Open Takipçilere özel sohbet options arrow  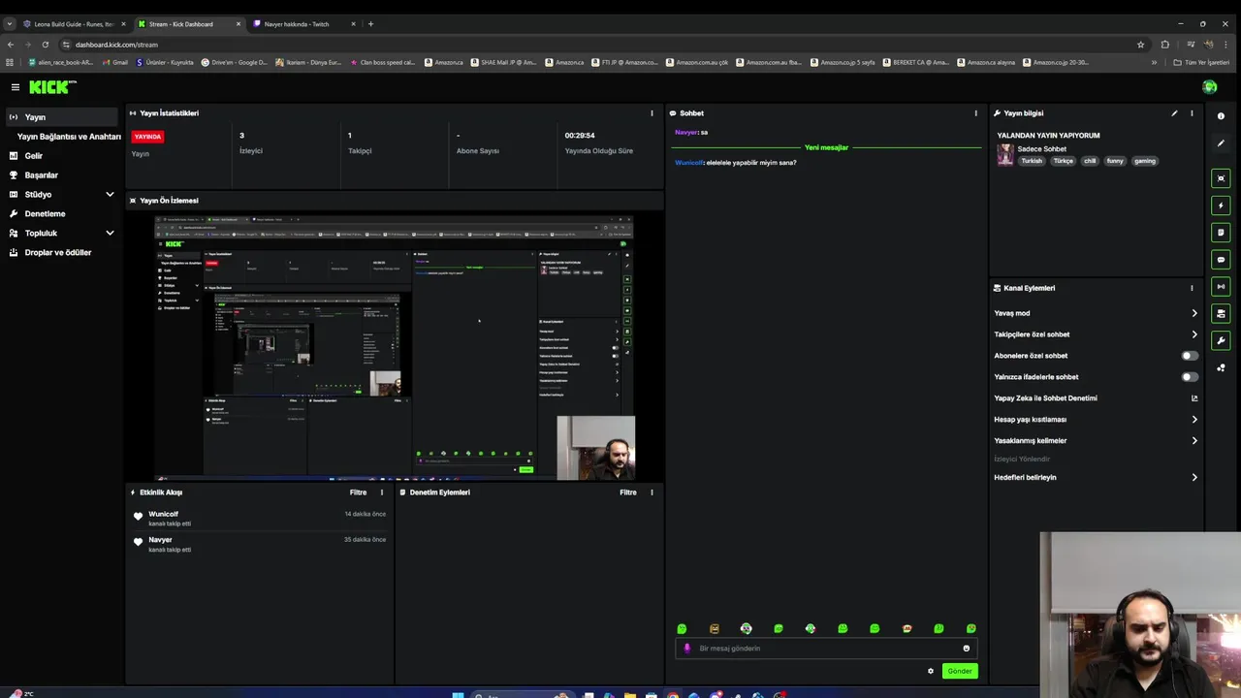1193,334
